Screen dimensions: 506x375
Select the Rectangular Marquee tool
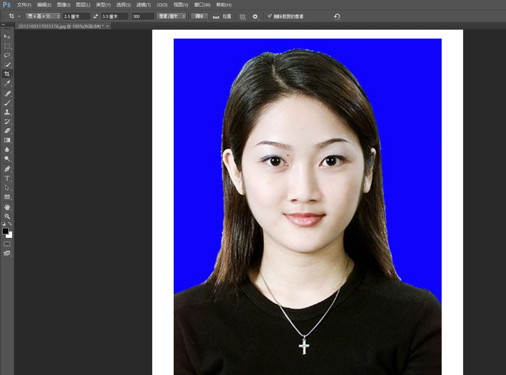(x=7, y=46)
